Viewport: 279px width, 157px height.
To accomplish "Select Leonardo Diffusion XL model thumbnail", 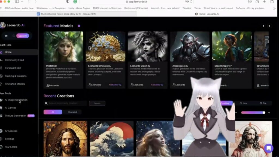I will 105,47.
